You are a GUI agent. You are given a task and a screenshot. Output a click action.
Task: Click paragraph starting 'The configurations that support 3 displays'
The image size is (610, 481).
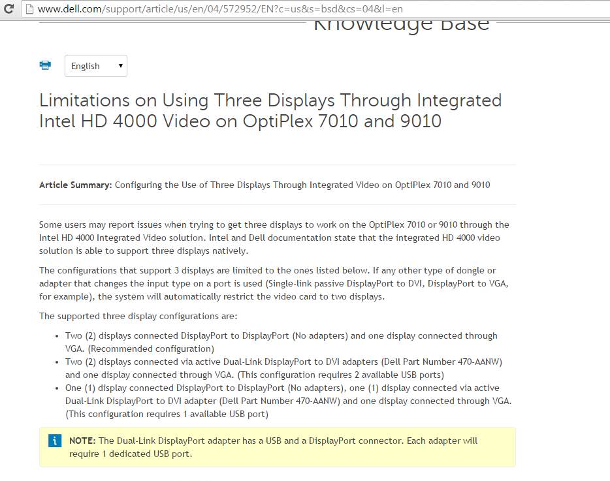pos(274,283)
